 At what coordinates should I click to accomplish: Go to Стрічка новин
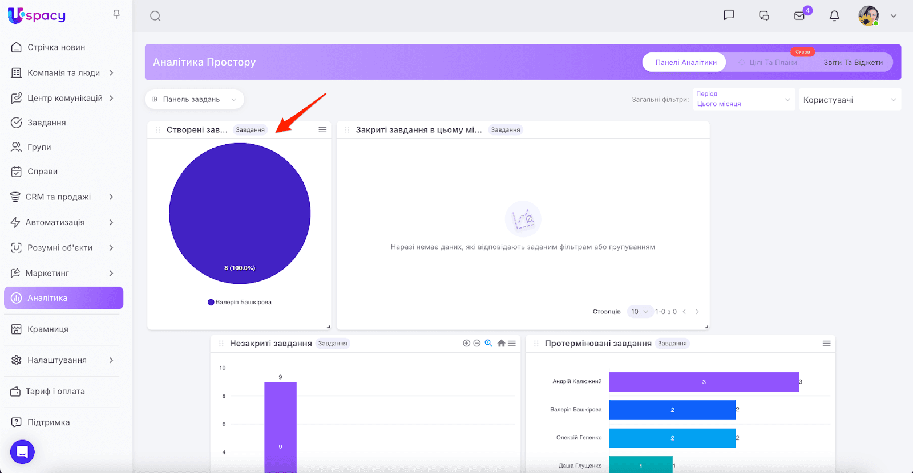tap(56, 47)
